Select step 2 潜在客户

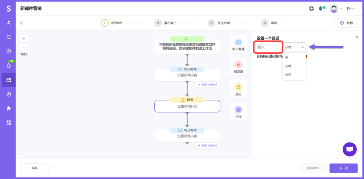coord(166,23)
